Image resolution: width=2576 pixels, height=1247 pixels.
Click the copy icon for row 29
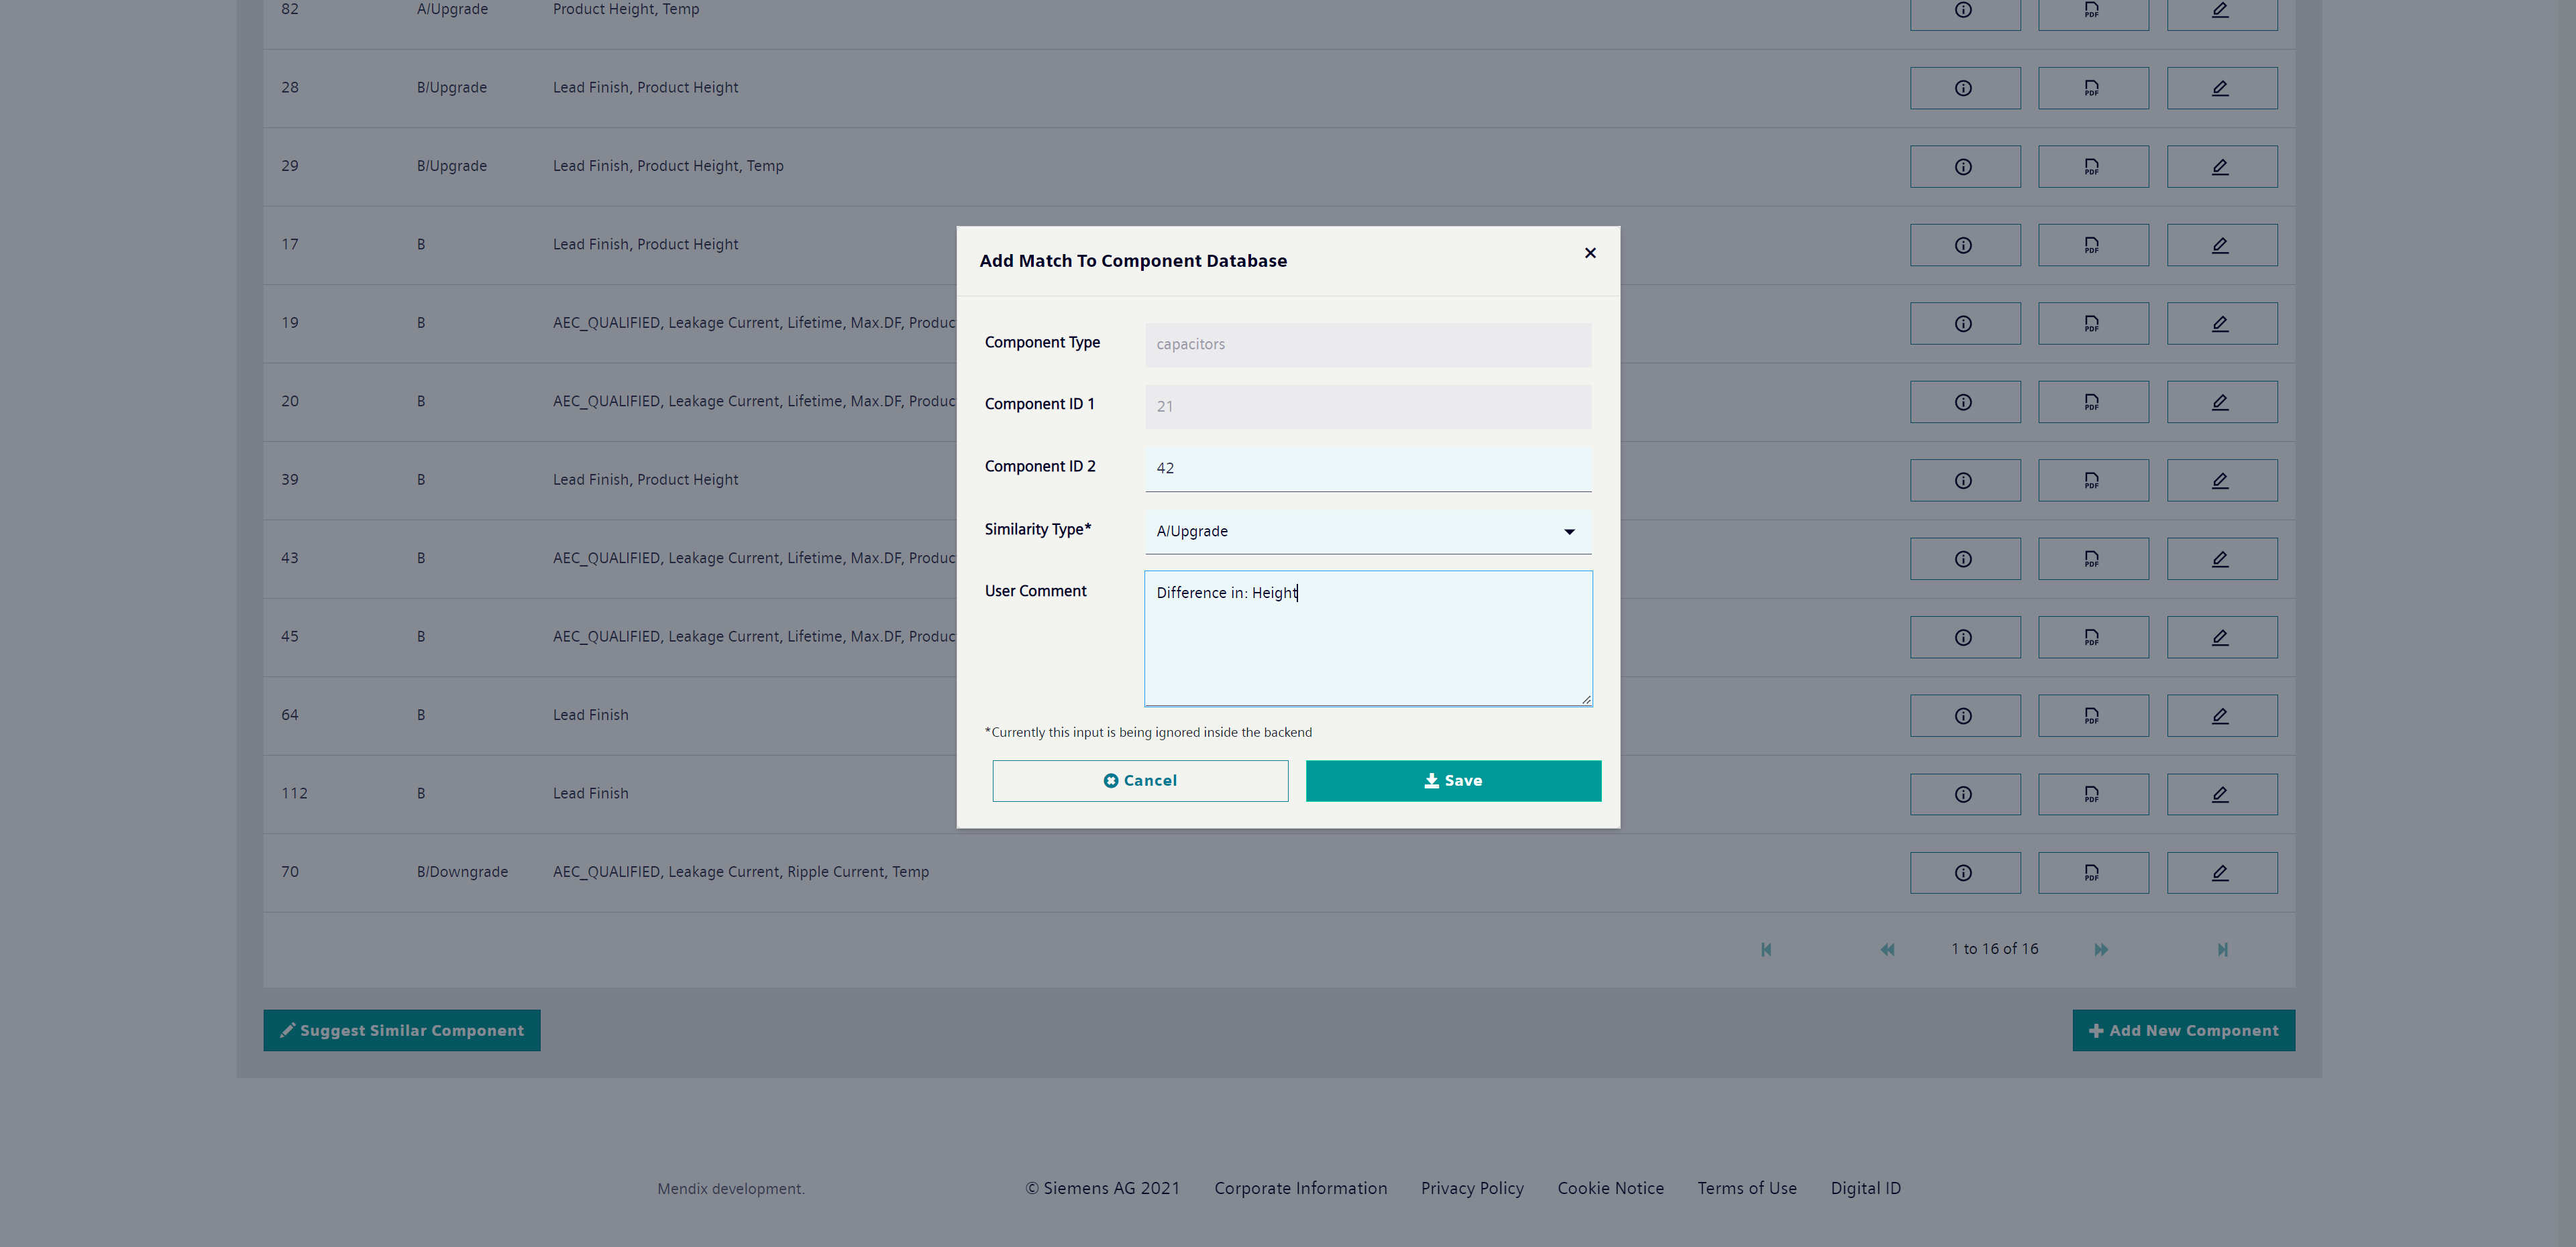(x=2094, y=166)
